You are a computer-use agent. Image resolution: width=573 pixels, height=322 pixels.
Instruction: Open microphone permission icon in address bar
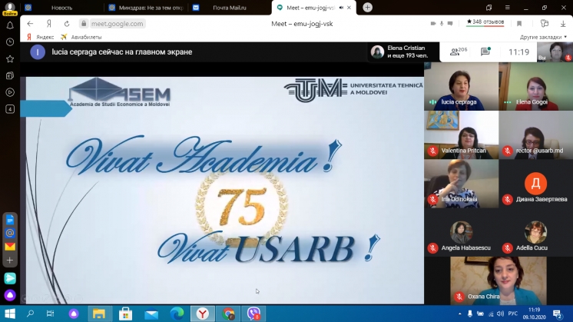coord(442,24)
